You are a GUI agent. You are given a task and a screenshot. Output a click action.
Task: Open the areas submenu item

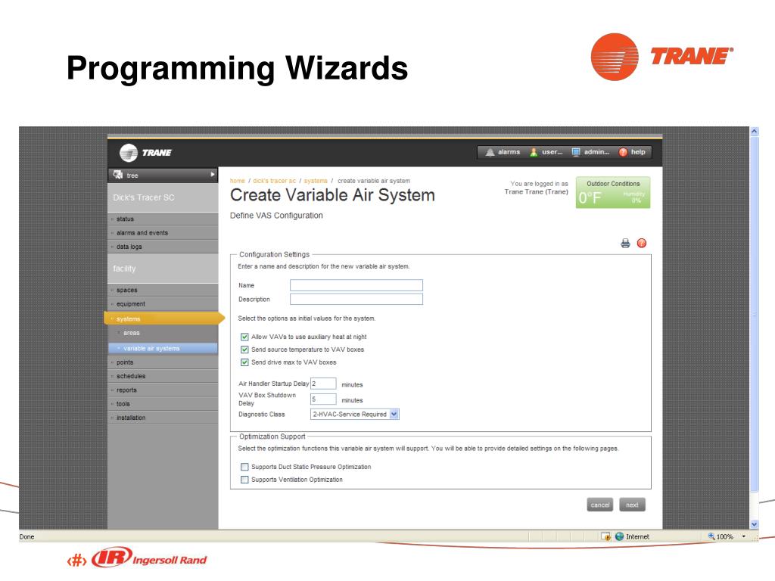click(x=163, y=333)
